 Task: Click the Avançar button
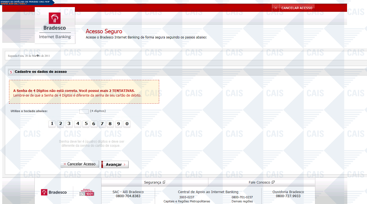115,164
